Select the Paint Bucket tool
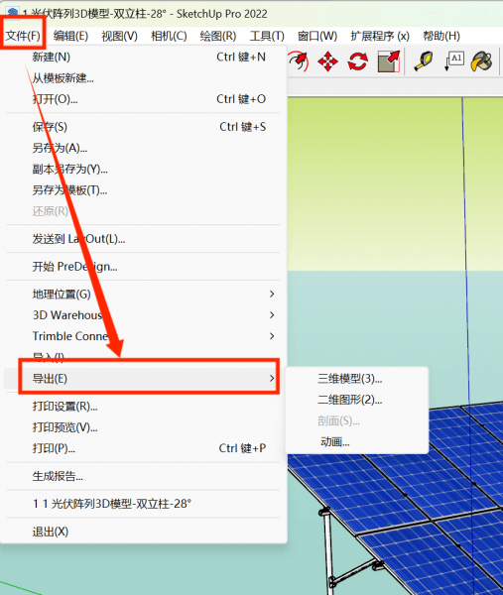 482,61
